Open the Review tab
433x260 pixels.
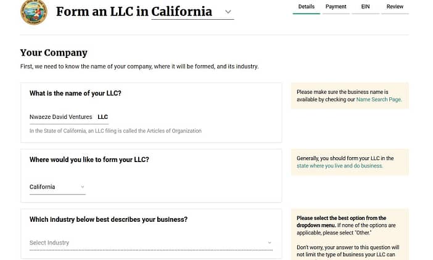pyautogui.click(x=395, y=7)
